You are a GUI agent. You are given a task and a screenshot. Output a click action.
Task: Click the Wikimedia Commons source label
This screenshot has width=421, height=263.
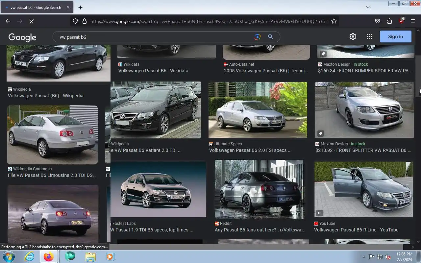click(32, 169)
